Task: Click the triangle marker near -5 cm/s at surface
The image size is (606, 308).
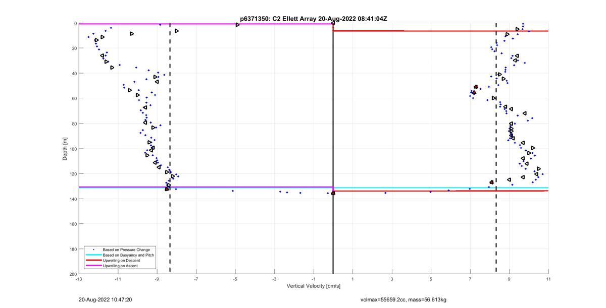Action: pos(237,25)
